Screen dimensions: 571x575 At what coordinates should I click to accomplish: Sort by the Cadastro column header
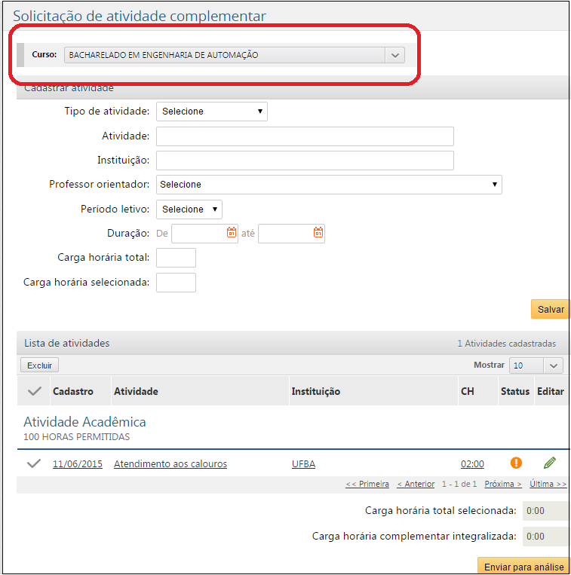(x=73, y=391)
